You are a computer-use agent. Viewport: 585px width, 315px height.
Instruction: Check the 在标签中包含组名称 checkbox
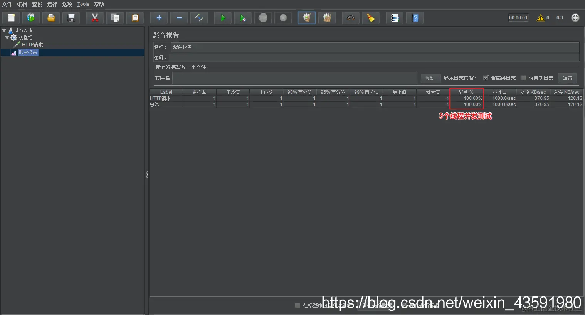(x=298, y=305)
